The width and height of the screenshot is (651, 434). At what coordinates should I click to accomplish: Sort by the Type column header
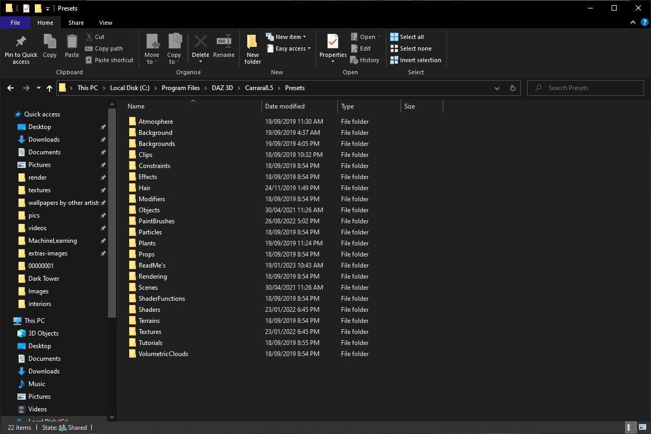pyautogui.click(x=369, y=106)
